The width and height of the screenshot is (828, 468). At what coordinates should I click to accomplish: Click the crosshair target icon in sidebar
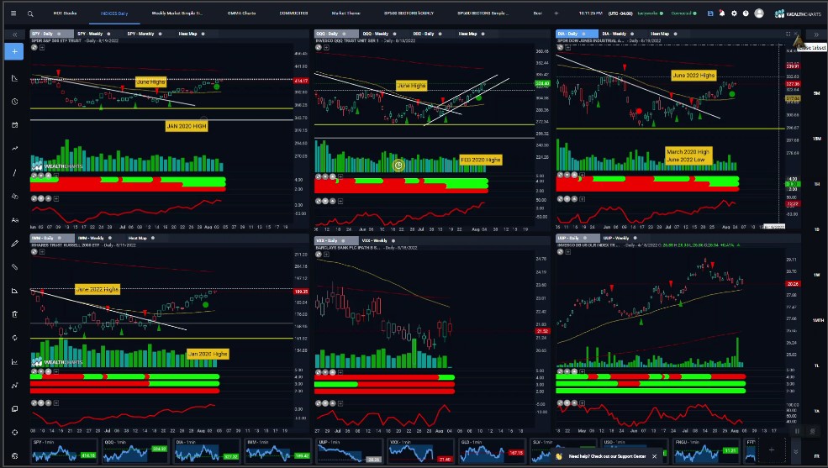(x=14, y=433)
